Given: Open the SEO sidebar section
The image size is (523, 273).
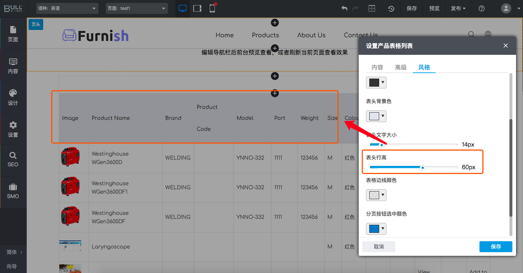Looking at the screenshot, I should point(13,160).
